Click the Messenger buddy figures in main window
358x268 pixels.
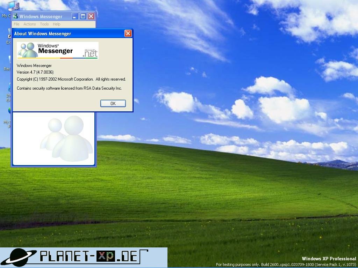click(66, 138)
